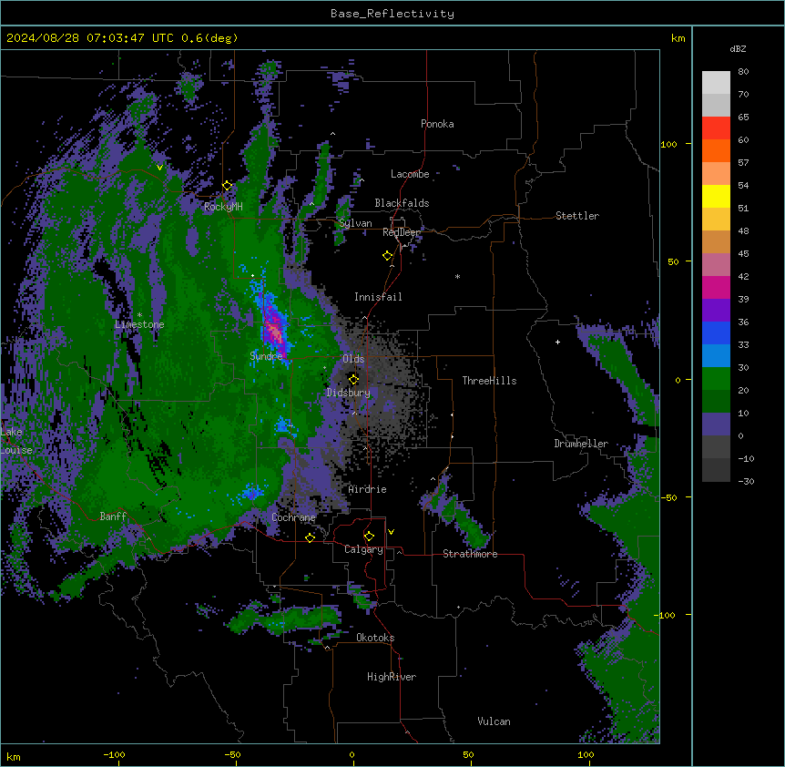Select the blue 36-33 dBZ legend swatch
Screen dimensions: 785x767
click(716, 332)
